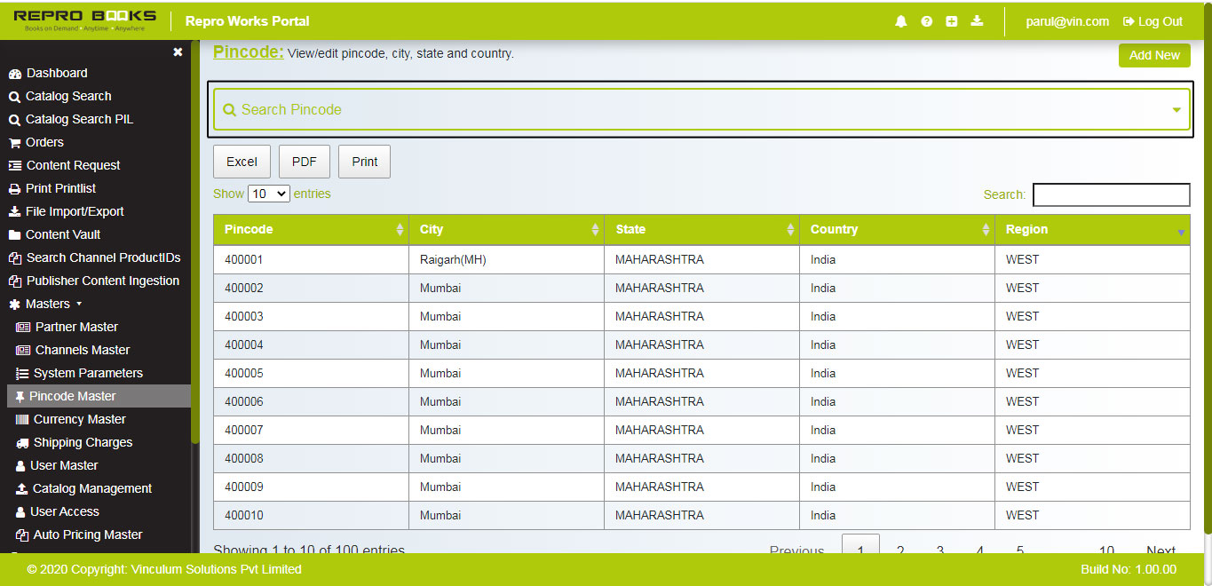Click the help question mark icon
The height and width of the screenshot is (586, 1212).
tap(926, 21)
